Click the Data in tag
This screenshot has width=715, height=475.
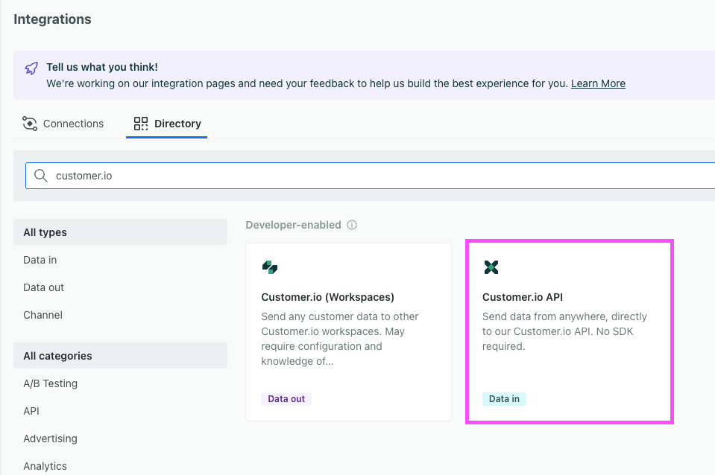click(x=504, y=399)
